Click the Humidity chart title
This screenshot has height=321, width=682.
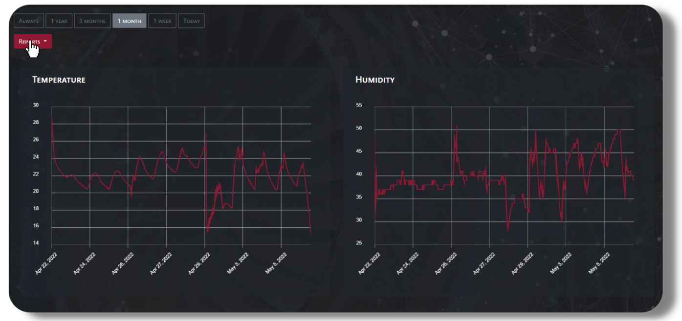[x=375, y=80]
